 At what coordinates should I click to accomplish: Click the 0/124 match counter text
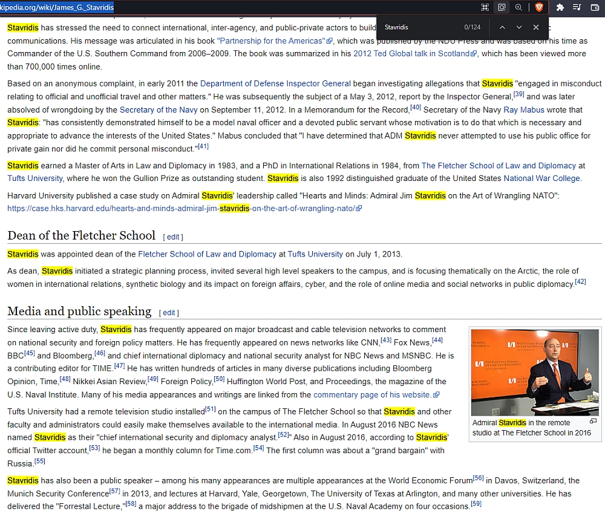click(x=473, y=27)
